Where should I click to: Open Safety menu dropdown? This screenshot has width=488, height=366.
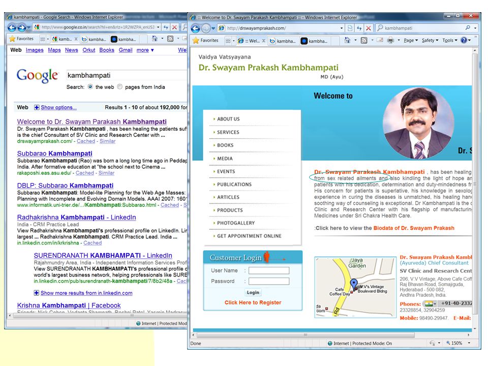[x=430, y=41]
